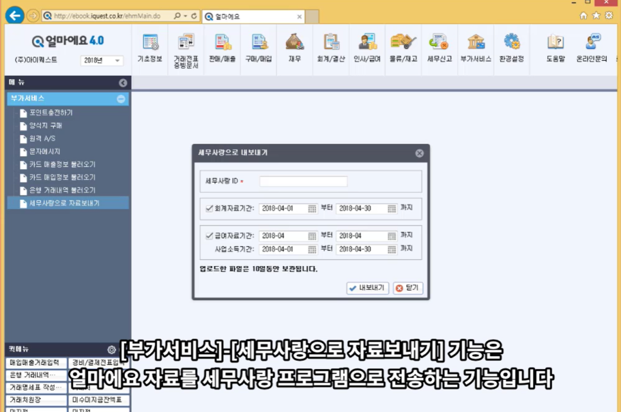Select 포인트충전하기 in the menu
Image resolution: width=621 pixels, height=412 pixels.
51,112
